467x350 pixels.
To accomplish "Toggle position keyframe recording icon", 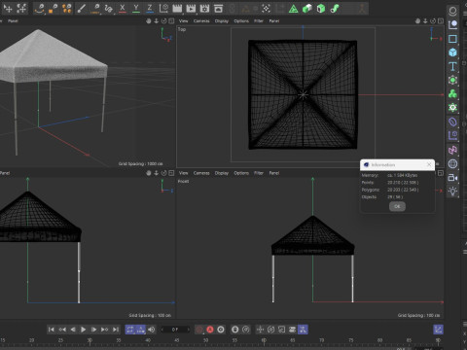I will pyautogui.click(x=260, y=330).
